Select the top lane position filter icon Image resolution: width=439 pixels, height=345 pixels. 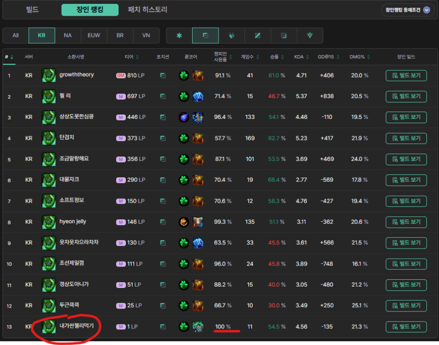coord(205,36)
